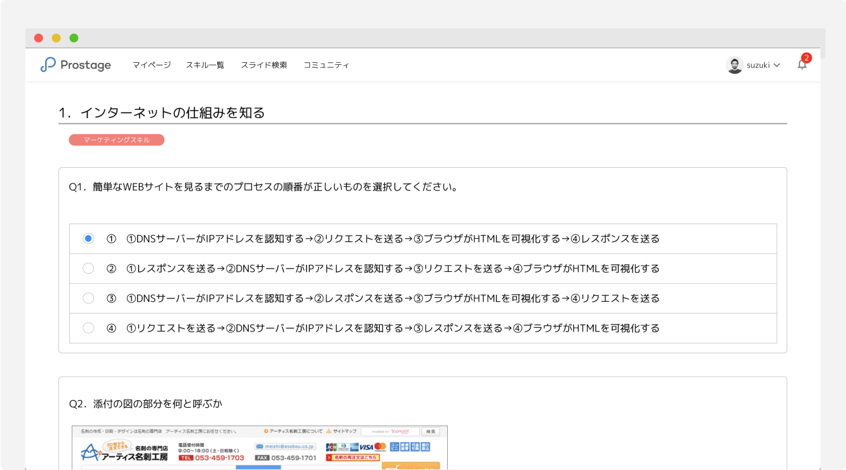Click the suzuki user avatar
This screenshot has width=846, height=470.
point(734,65)
